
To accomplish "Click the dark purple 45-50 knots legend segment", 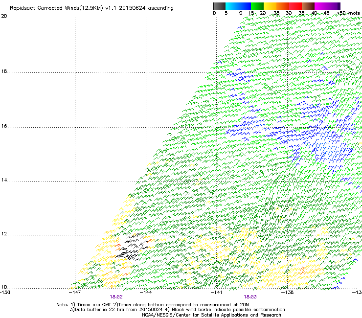I will (334, 6).
